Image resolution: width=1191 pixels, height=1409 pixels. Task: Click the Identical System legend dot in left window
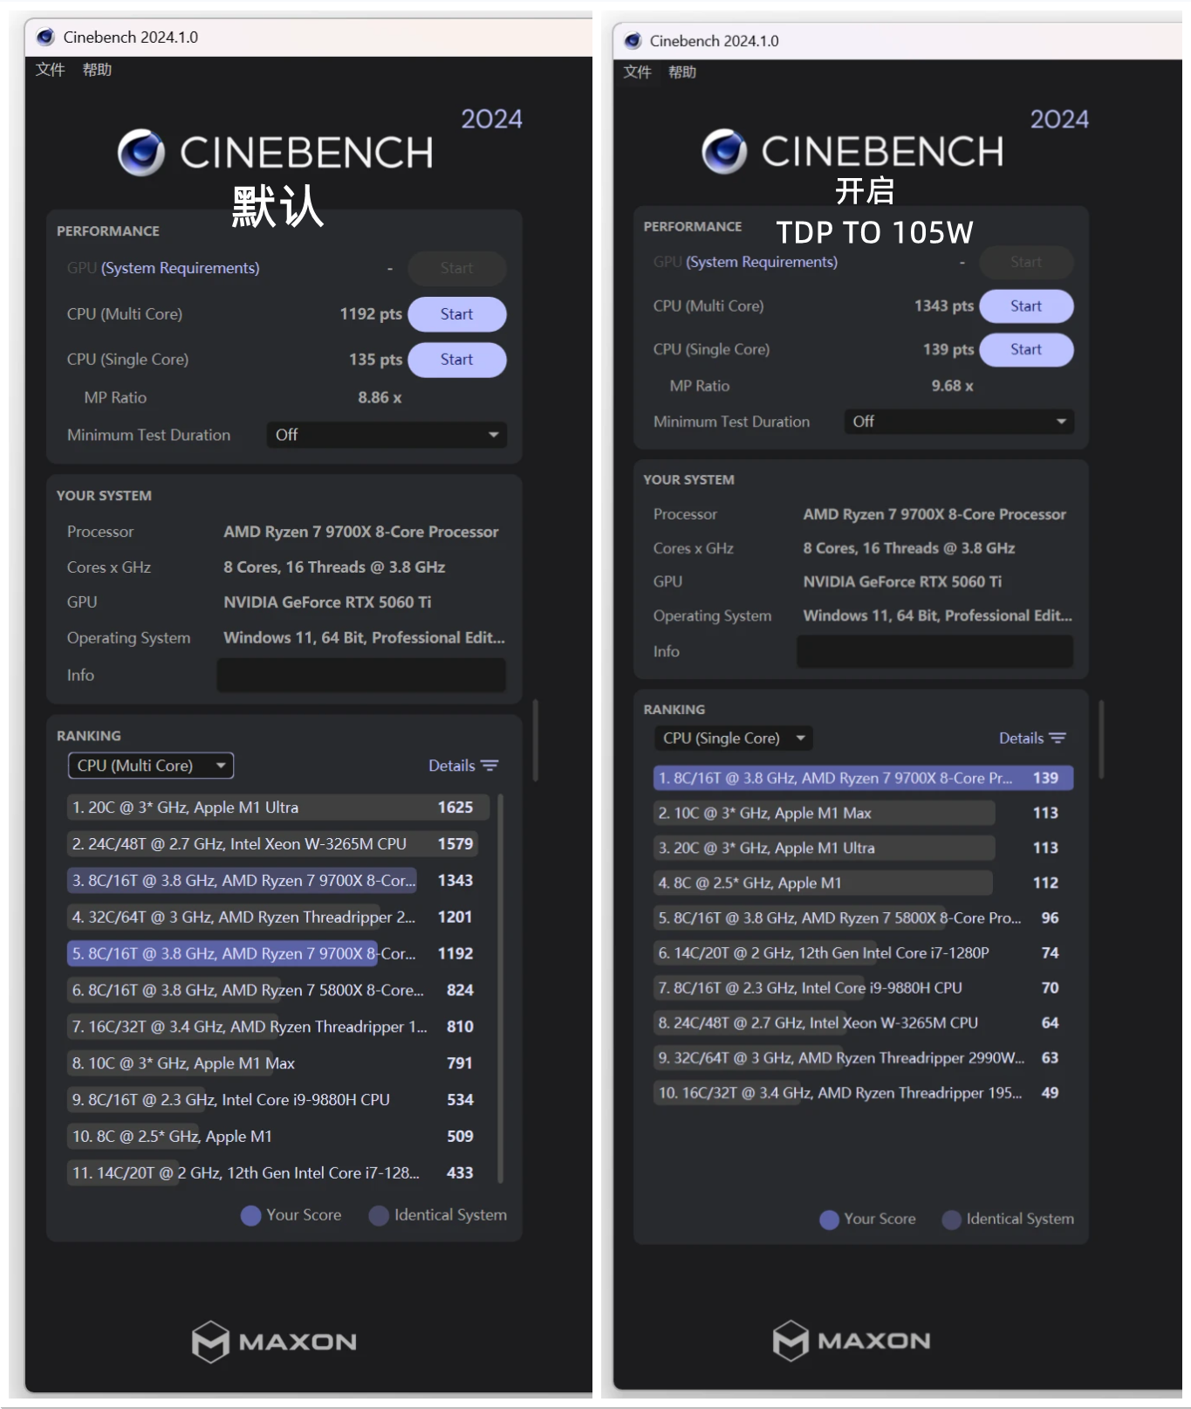coord(379,1216)
